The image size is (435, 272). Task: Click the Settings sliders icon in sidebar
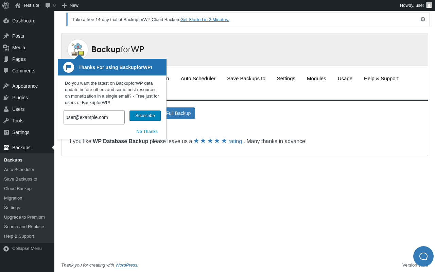(x=6, y=132)
